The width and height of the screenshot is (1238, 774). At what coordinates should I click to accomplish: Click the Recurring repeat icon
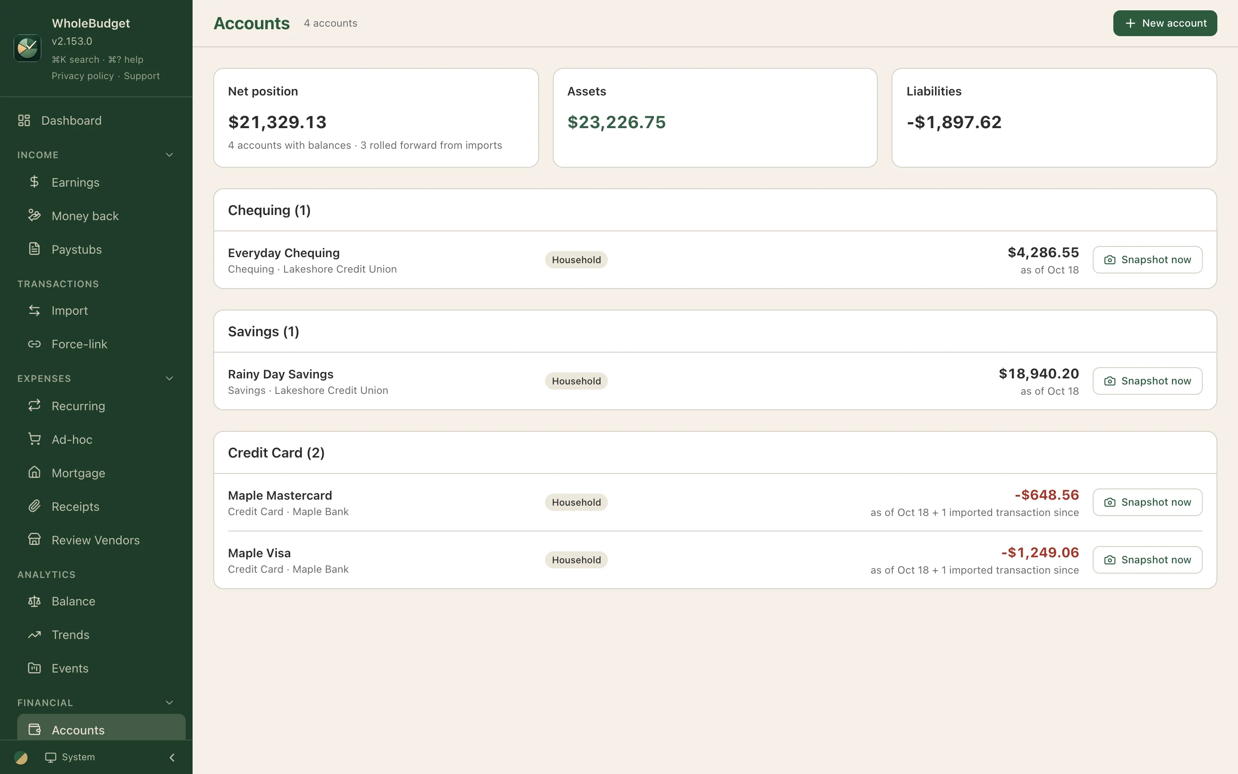click(x=34, y=405)
